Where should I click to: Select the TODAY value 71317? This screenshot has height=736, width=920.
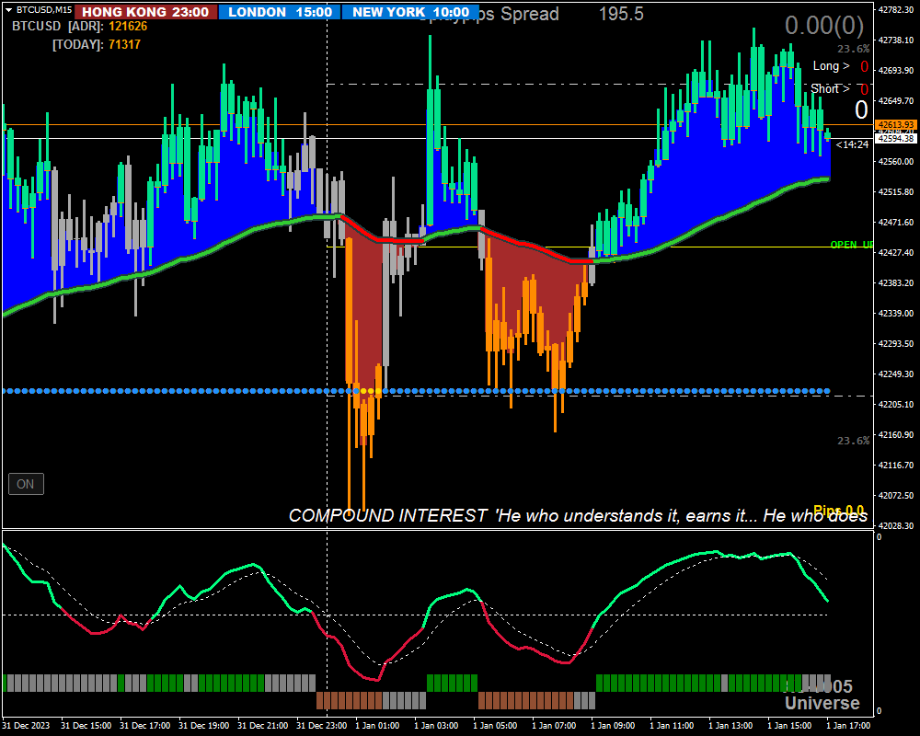[x=124, y=44]
